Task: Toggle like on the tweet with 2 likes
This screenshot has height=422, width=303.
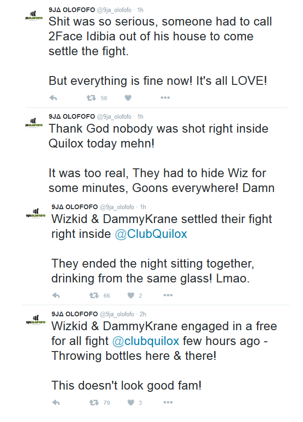Action: point(131,295)
